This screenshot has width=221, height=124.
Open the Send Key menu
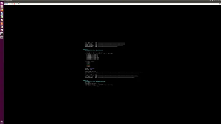click(17, 2)
